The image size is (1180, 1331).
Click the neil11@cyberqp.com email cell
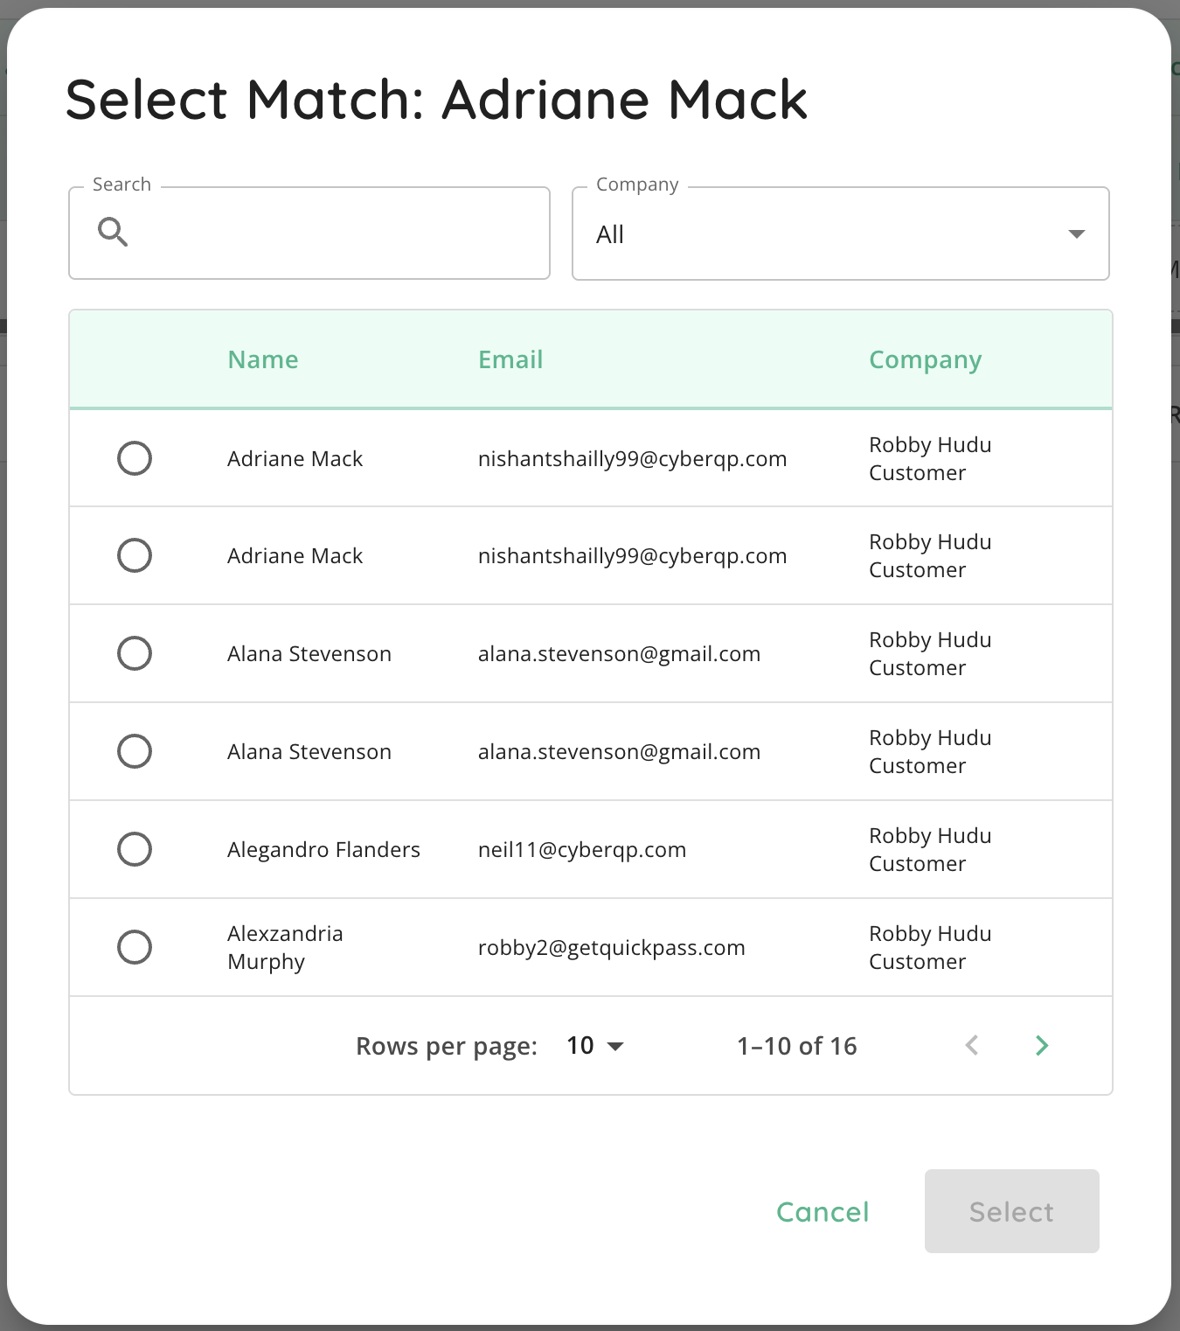pyautogui.click(x=582, y=850)
